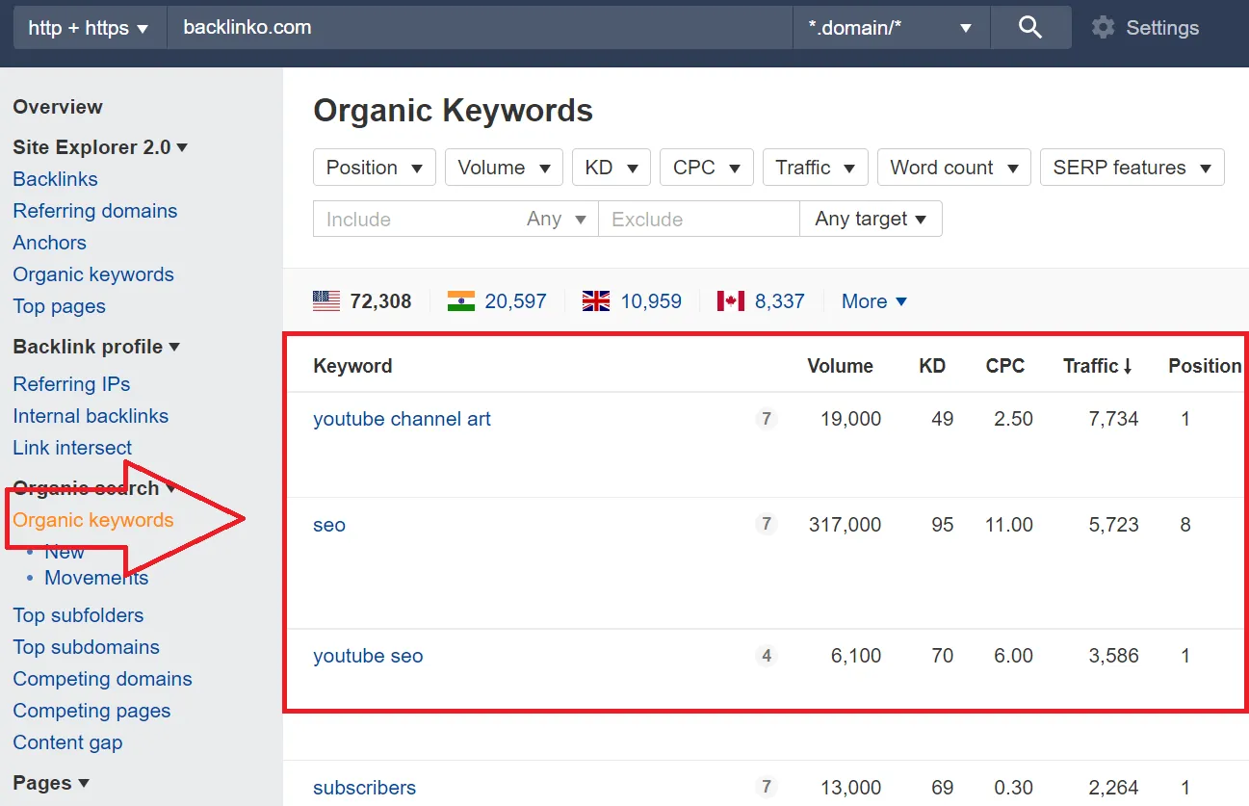
Task: Click the Include keywords input field
Action: click(x=414, y=220)
